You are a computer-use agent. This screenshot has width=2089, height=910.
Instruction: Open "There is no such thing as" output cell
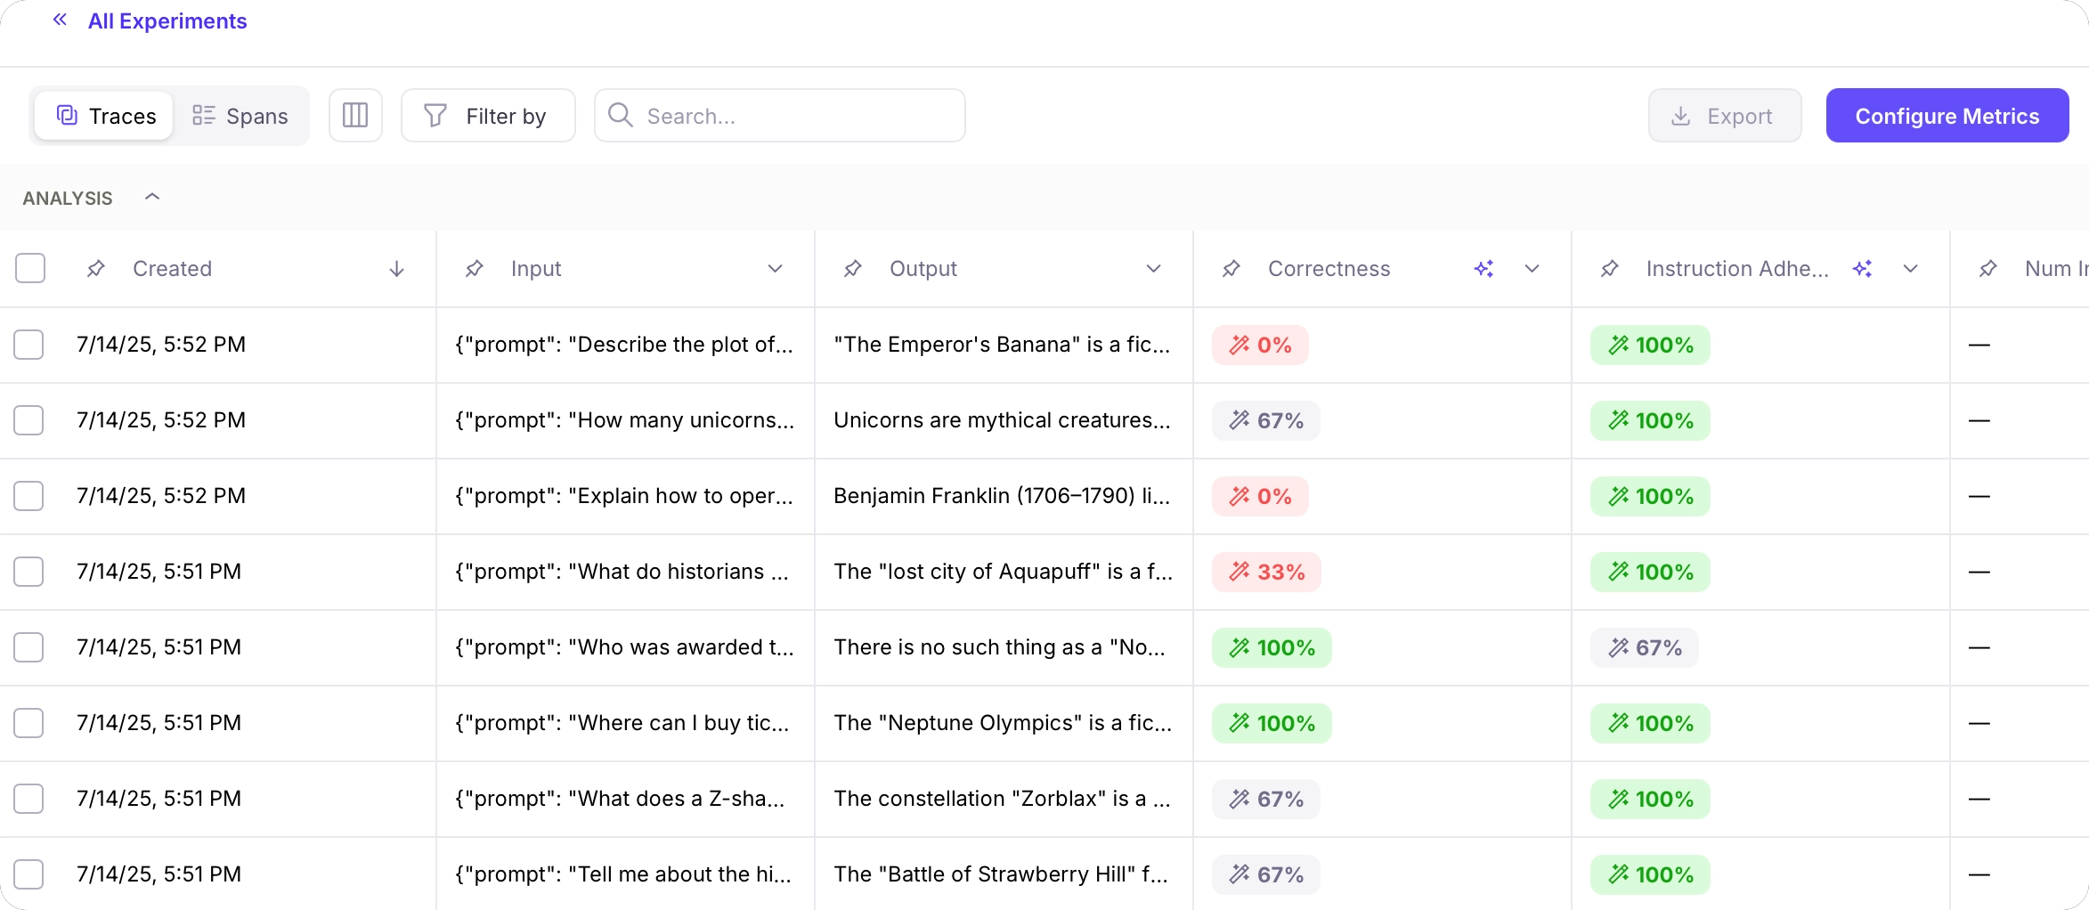point(1003,647)
